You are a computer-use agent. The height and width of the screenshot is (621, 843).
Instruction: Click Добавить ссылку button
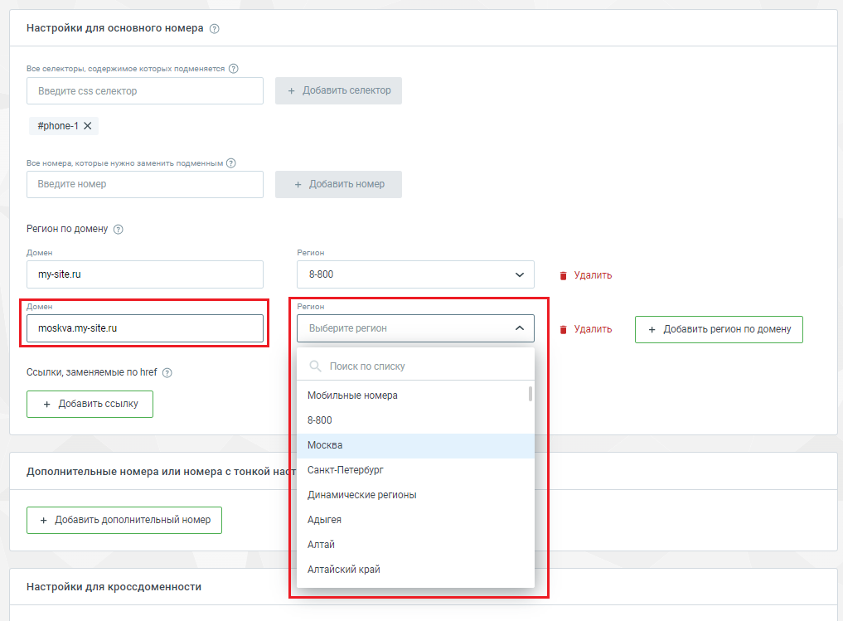(90, 404)
